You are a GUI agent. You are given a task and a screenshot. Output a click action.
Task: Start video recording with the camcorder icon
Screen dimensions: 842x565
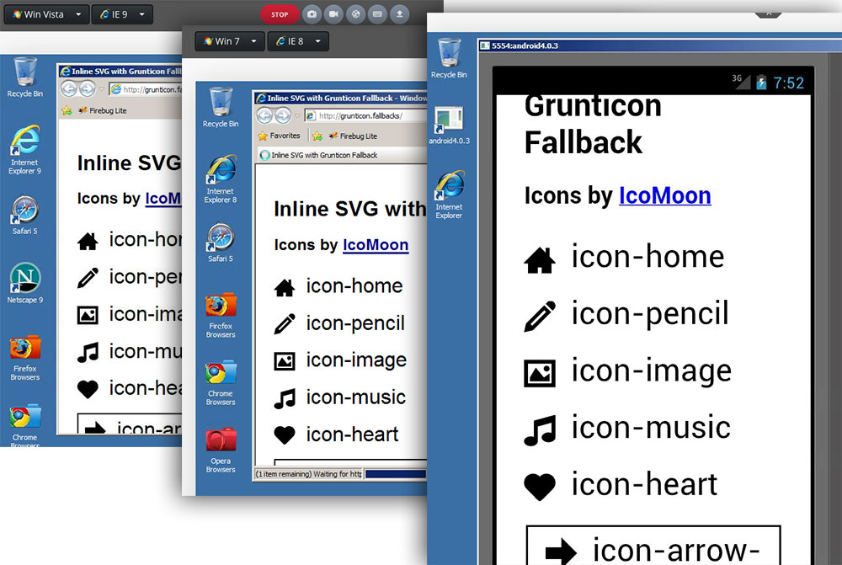pos(333,14)
